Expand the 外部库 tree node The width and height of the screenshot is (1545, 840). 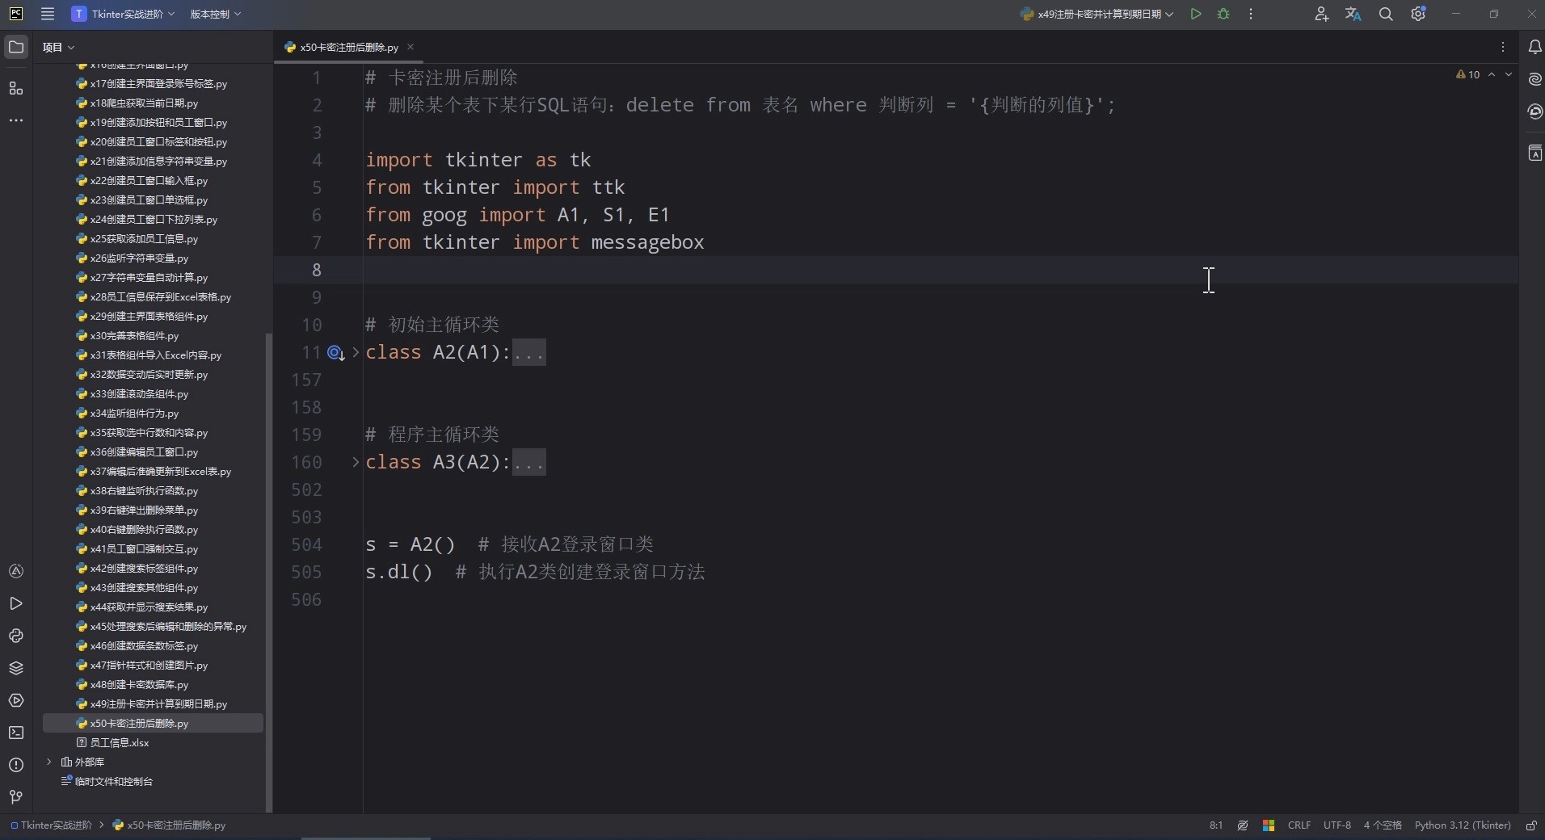[51, 761]
